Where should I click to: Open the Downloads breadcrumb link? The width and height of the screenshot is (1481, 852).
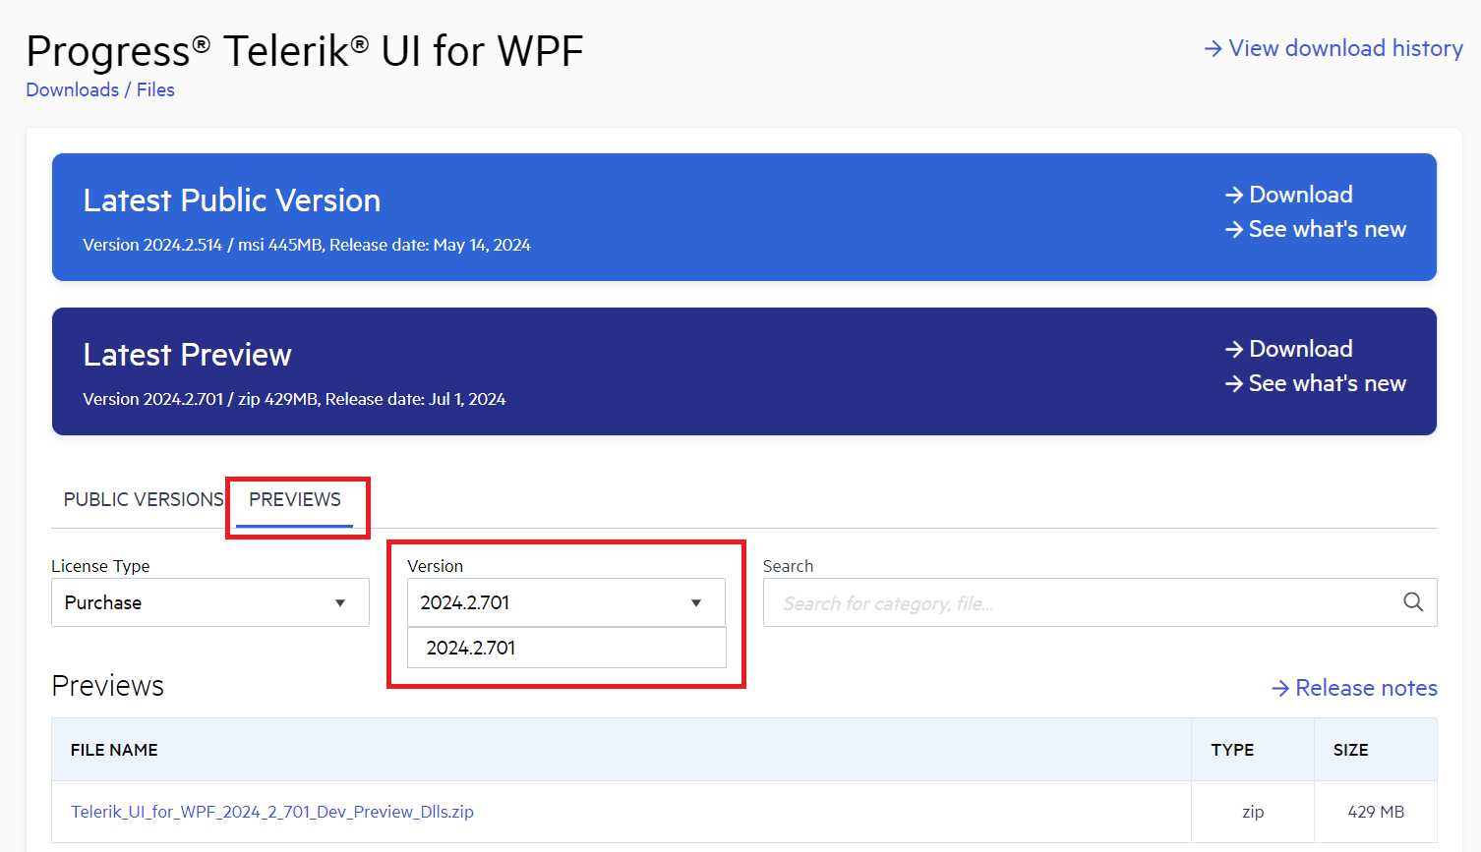pyautogui.click(x=72, y=89)
